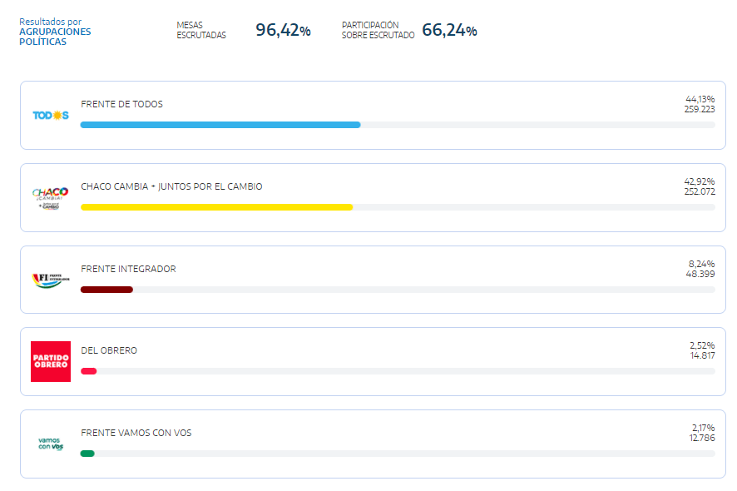Click the green Frente Vamos con Vos bar

pos(87,454)
